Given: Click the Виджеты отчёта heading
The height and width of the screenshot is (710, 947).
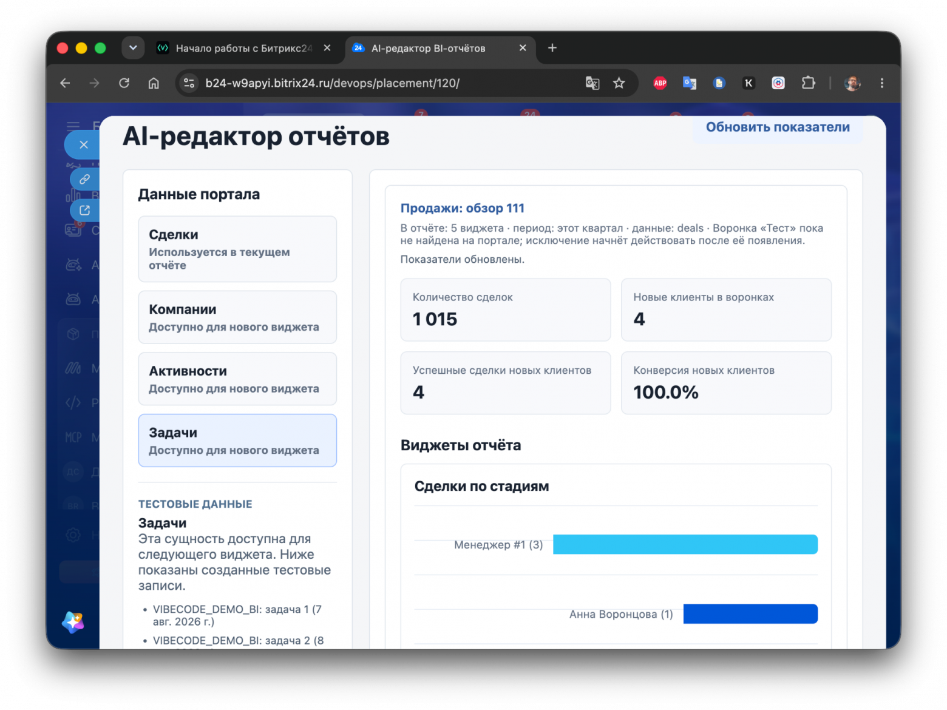Looking at the screenshot, I should click(461, 445).
